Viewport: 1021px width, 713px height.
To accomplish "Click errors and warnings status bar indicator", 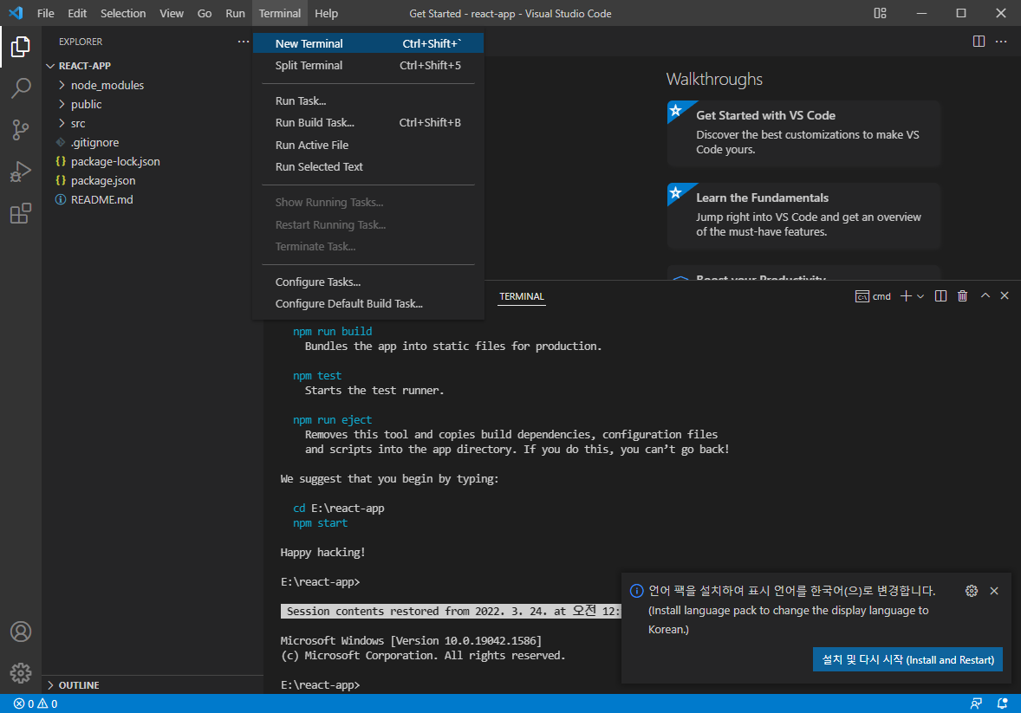I will 36,703.
